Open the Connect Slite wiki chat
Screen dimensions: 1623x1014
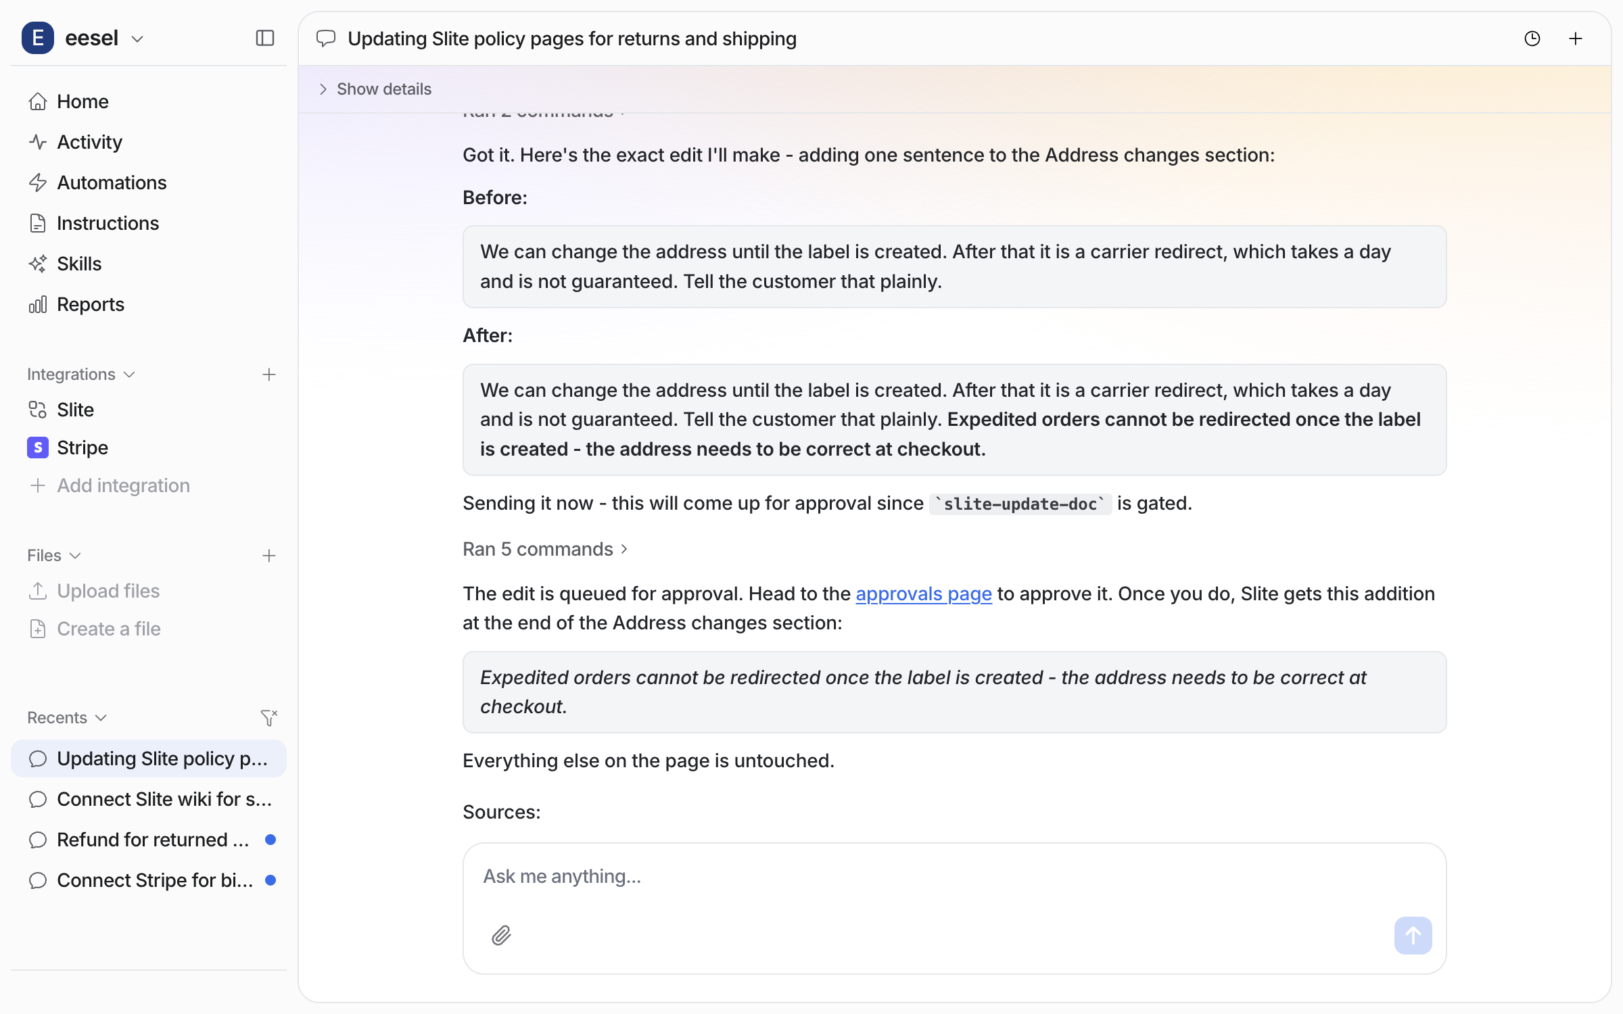149,799
